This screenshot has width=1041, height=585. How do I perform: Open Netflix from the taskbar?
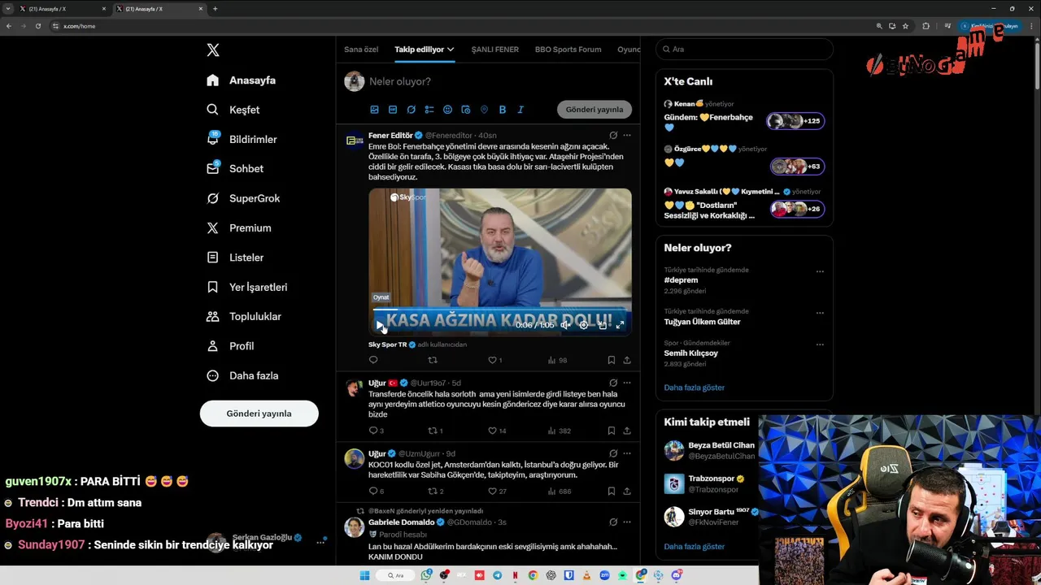click(x=516, y=575)
